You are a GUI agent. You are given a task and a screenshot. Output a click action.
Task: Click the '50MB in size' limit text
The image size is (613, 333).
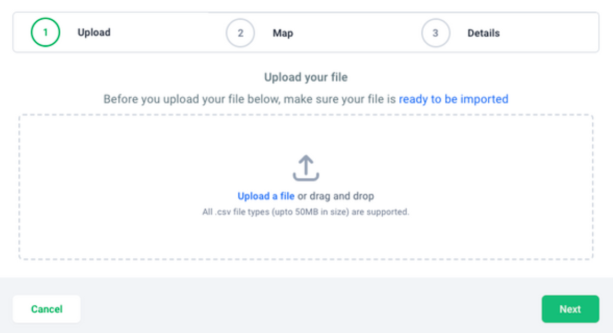322,212
